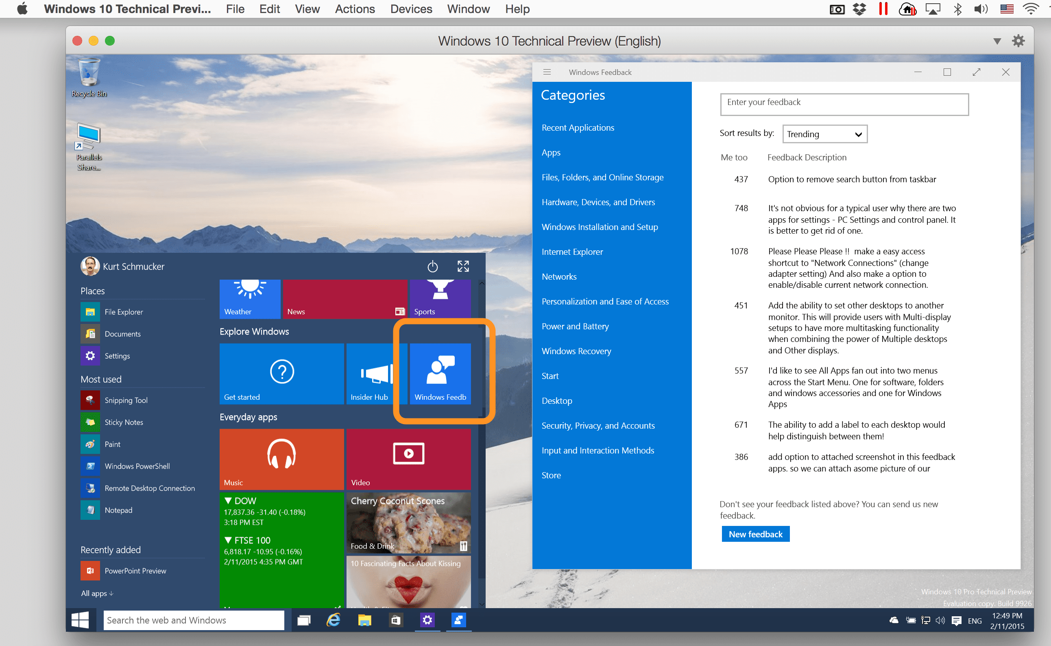Open the Sort results by Trending dropdown
1051x646 pixels.
(x=824, y=134)
